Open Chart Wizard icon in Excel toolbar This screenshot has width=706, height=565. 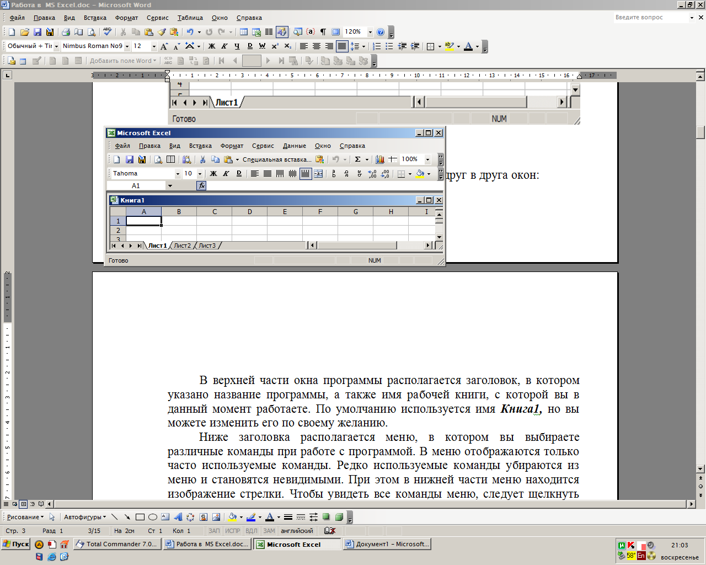coord(380,159)
